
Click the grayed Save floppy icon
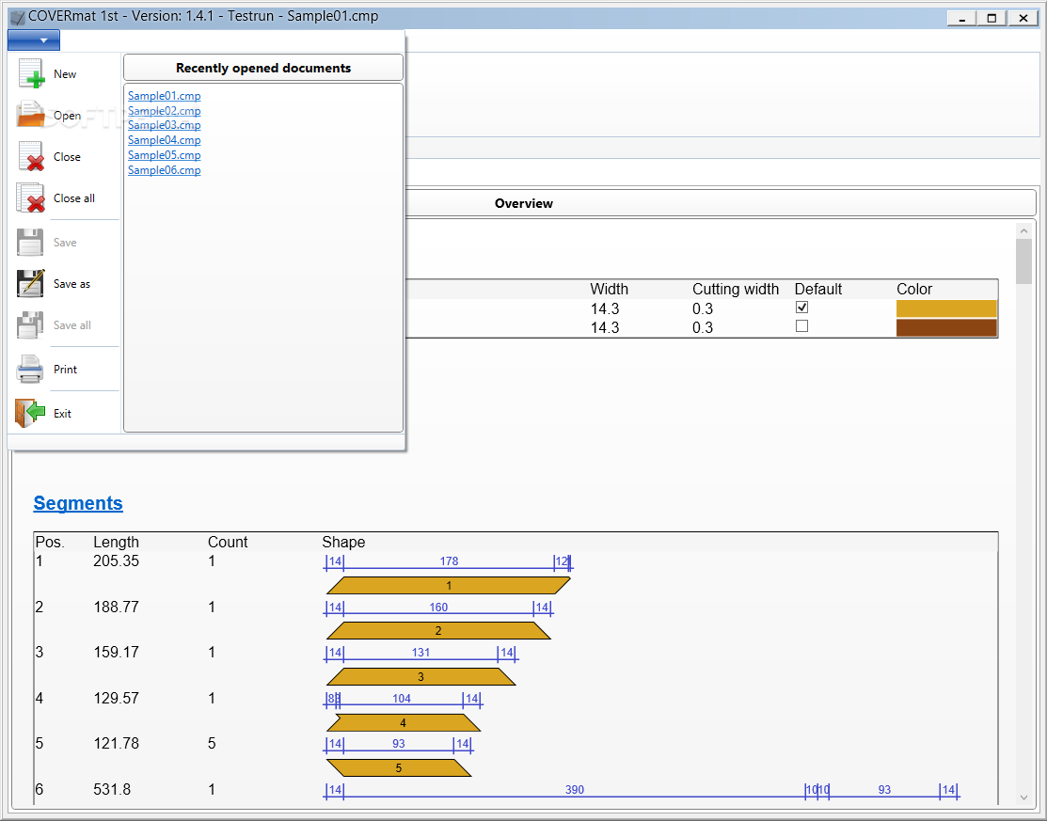tap(30, 243)
